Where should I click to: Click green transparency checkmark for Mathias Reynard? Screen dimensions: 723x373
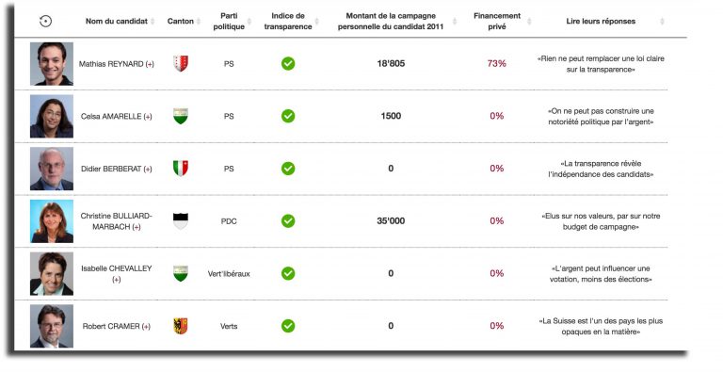coord(288,64)
